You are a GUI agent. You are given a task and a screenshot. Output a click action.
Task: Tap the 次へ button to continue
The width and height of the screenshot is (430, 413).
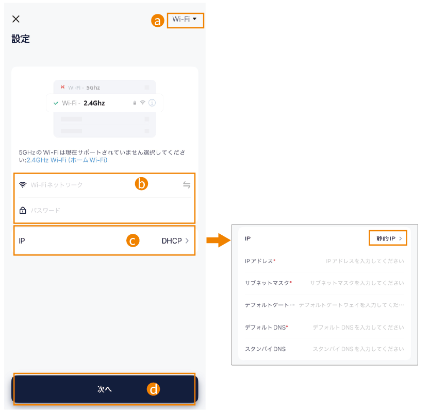(104, 390)
